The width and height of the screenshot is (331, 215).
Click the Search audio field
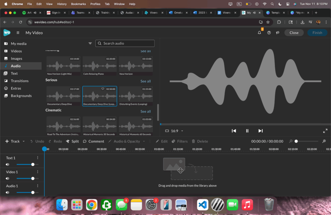click(x=125, y=43)
